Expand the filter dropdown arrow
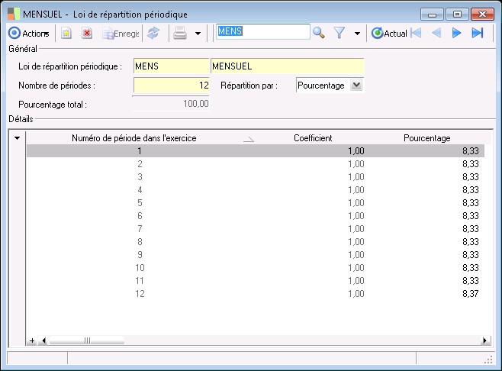The width and height of the screenshot is (502, 371). point(357,34)
